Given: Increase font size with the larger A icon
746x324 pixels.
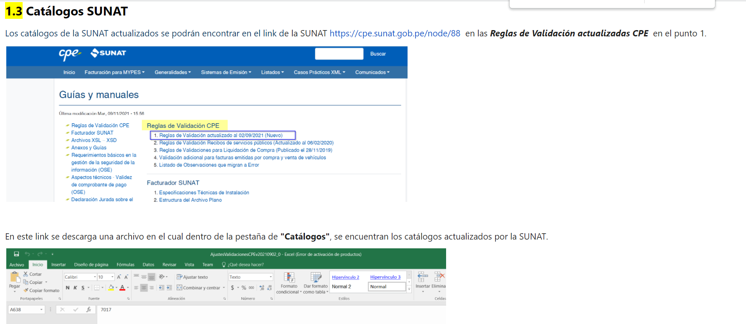Looking at the screenshot, I should tap(119, 277).
